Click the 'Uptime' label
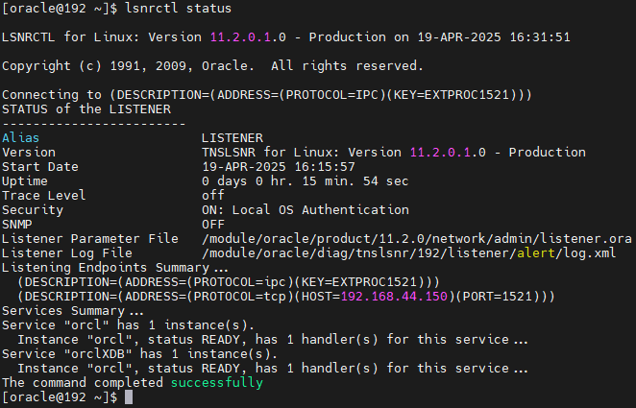This screenshot has height=408, width=636. tap(25, 181)
